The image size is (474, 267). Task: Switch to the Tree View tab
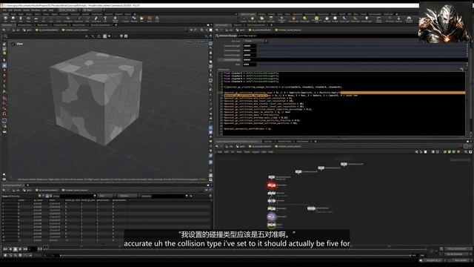[268, 142]
